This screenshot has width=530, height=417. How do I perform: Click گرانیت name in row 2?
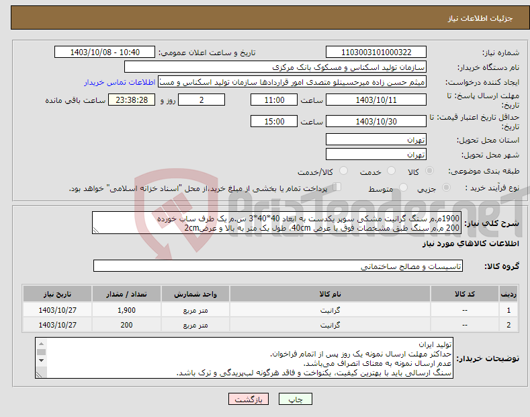330,325
